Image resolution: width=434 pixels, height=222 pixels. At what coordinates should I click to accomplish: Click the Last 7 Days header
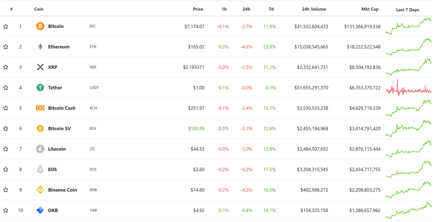click(x=408, y=10)
